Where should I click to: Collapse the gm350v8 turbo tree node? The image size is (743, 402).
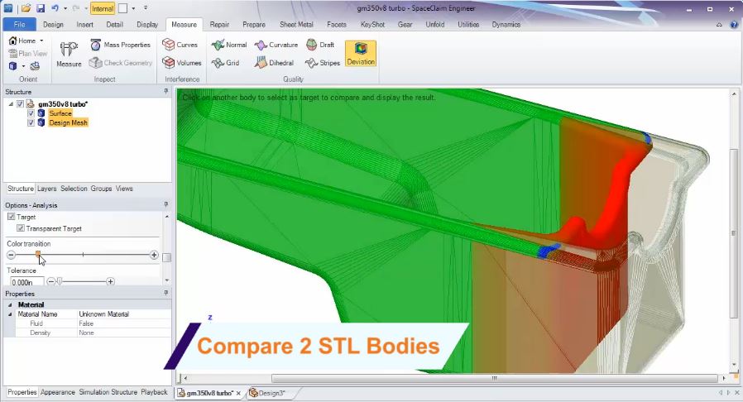click(x=11, y=104)
